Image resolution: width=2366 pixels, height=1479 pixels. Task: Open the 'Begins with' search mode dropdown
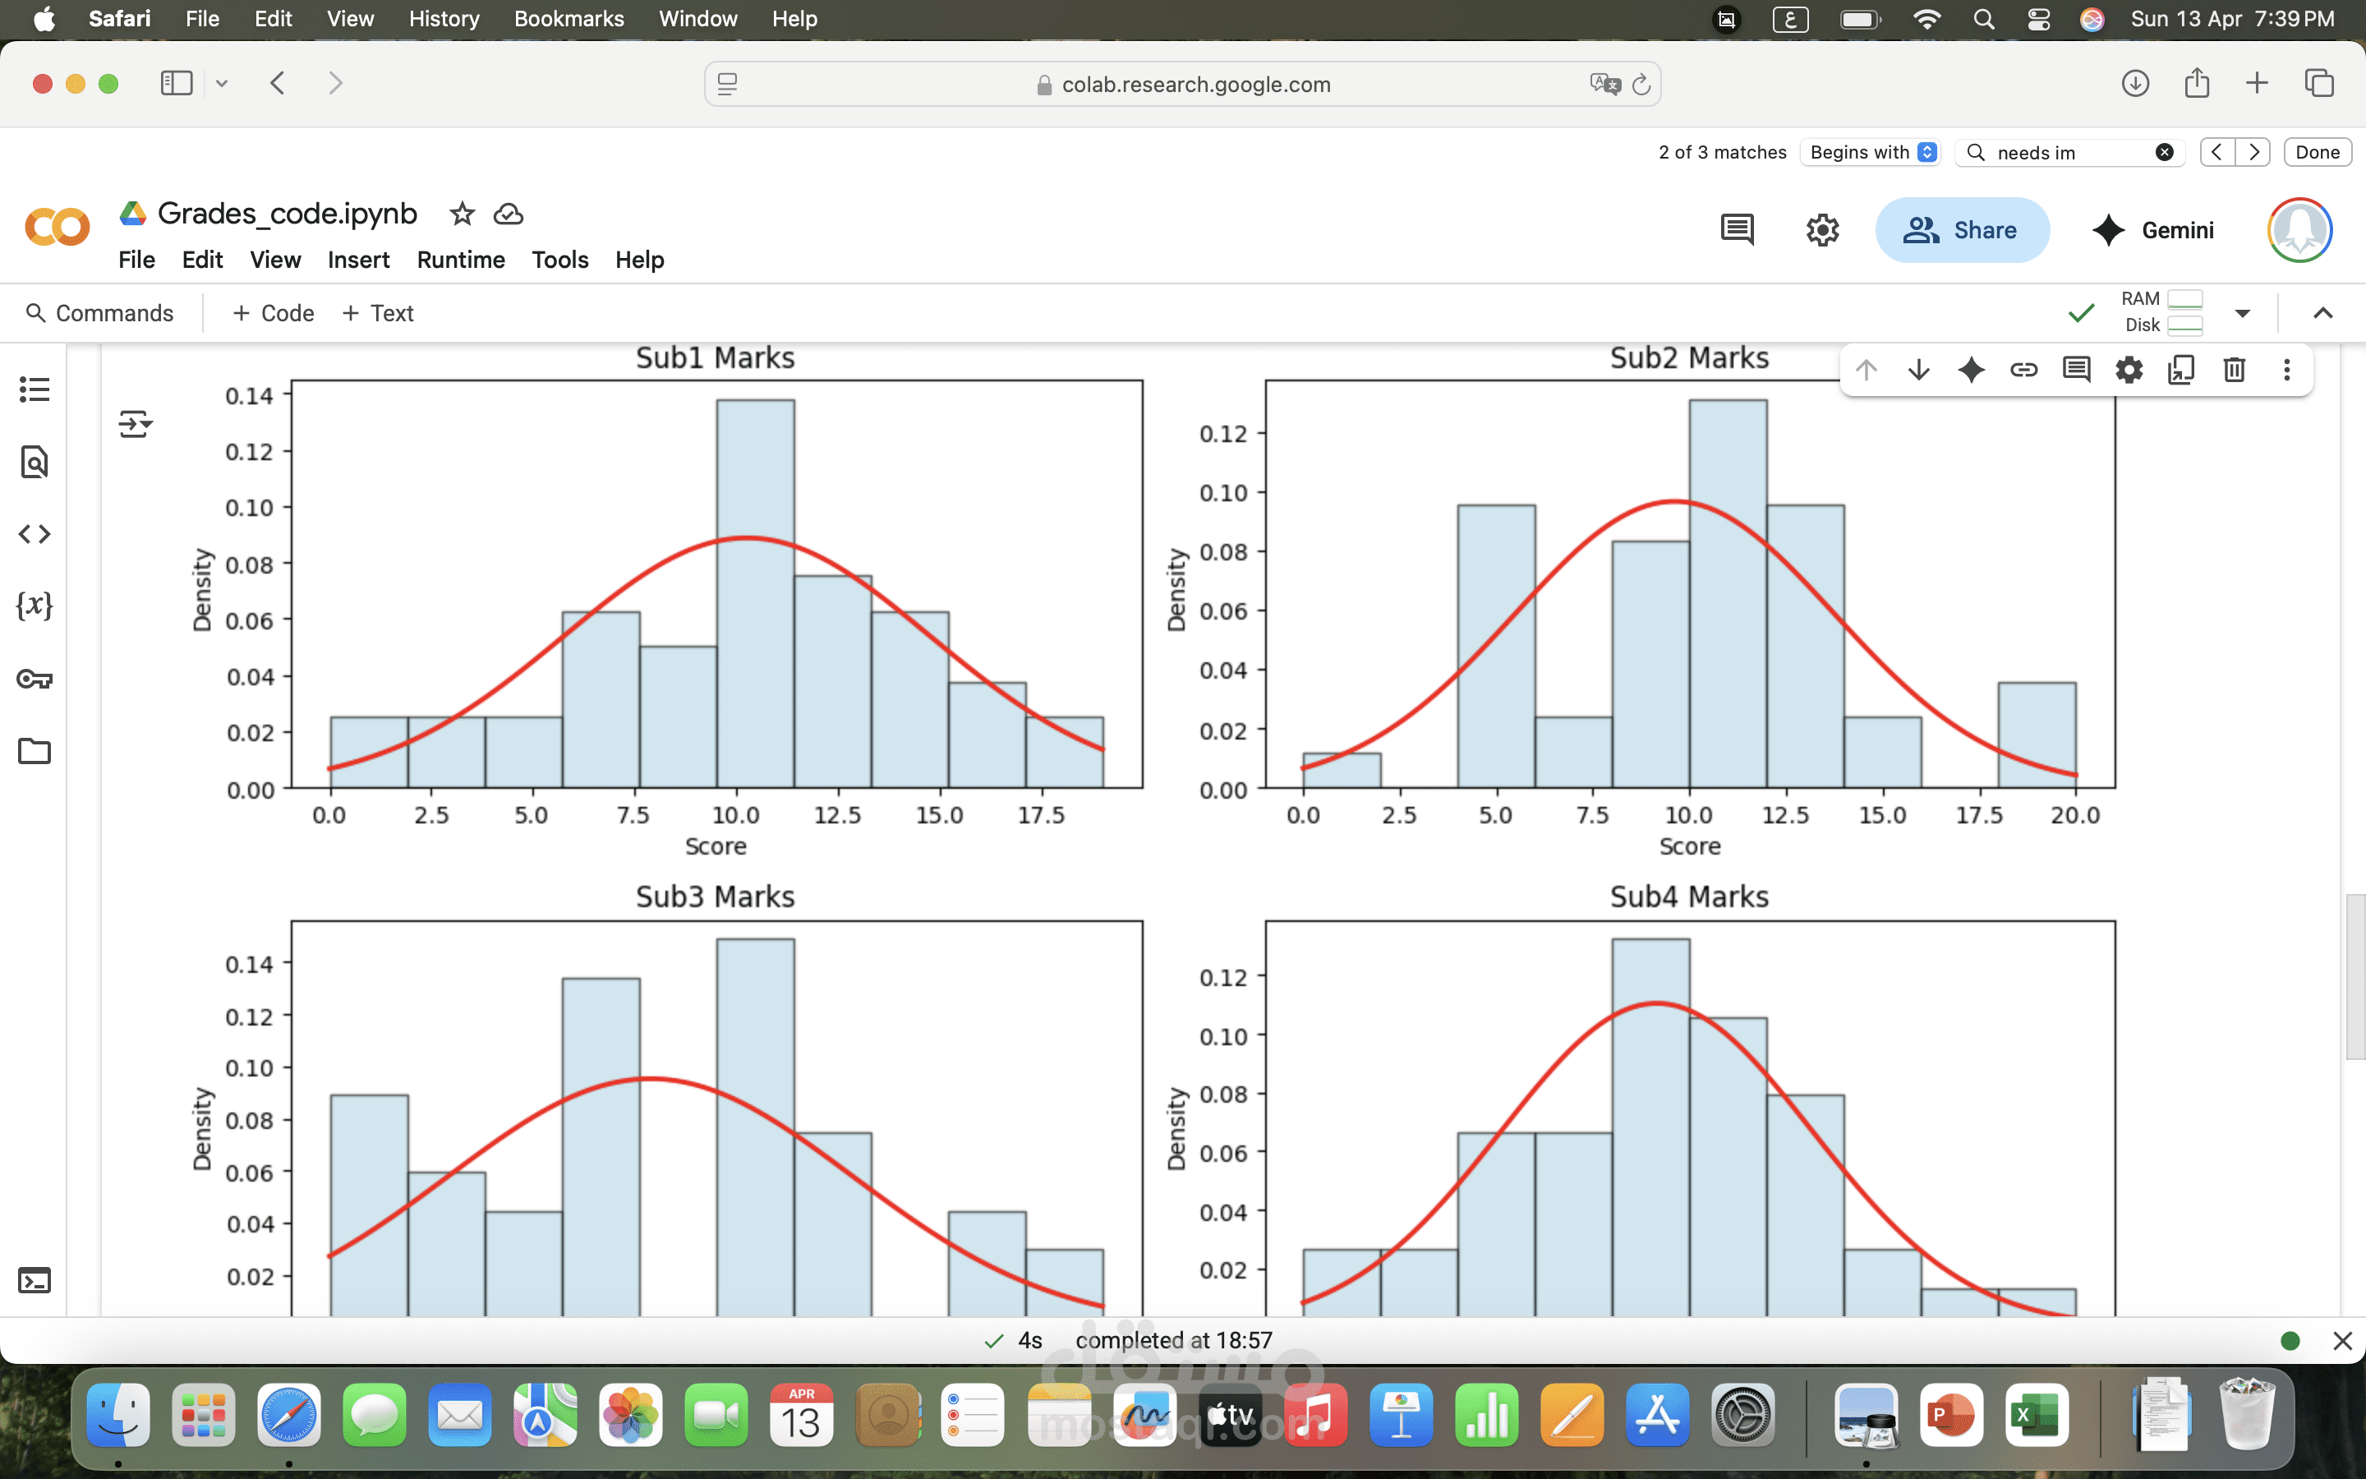point(1871,153)
